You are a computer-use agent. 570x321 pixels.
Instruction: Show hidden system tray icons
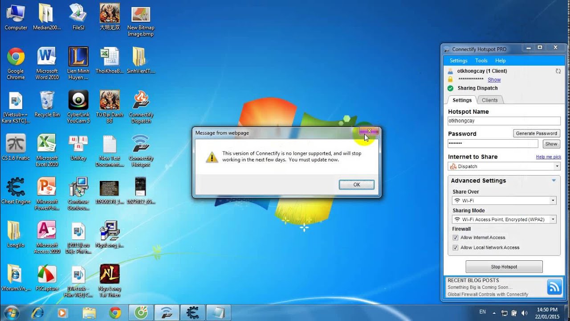pos(495,313)
